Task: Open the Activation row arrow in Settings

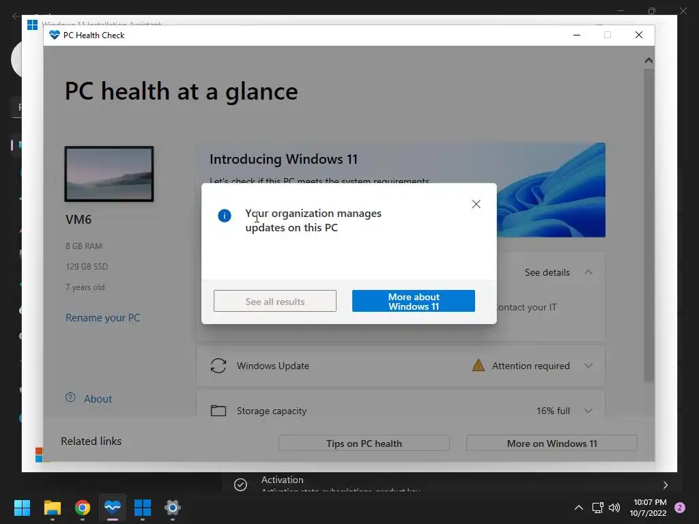Action: [665, 485]
